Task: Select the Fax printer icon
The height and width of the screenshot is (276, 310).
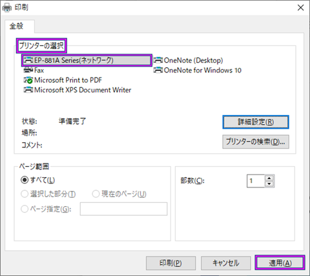Action: click(28, 70)
